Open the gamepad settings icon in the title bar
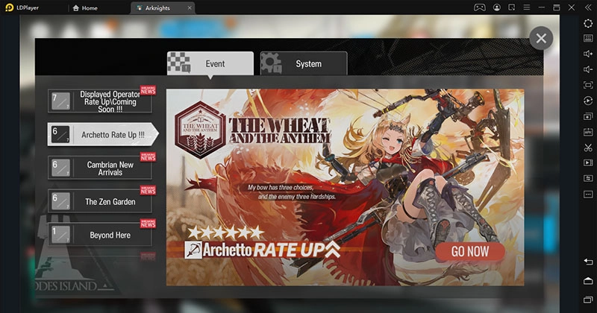Screen dimensions: 597x313 point(479,7)
